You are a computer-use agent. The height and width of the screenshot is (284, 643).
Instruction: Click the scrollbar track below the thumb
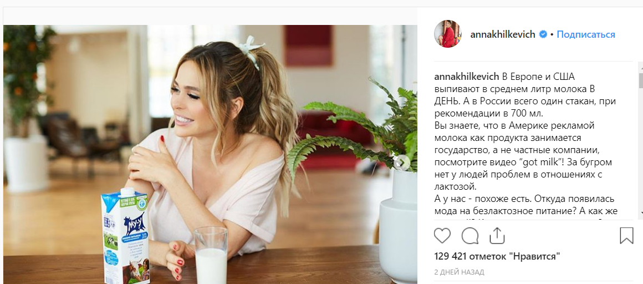(x=641, y=148)
